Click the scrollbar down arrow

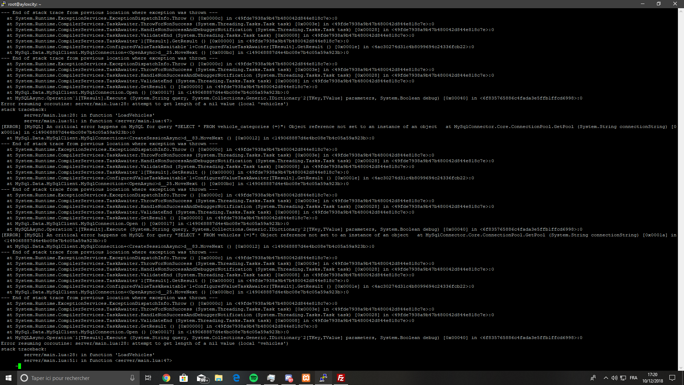click(681, 368)
